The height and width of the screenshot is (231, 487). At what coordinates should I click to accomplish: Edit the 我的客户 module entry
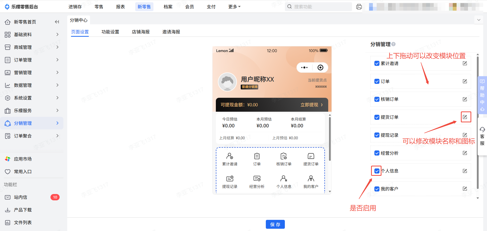tap(465, 189)
